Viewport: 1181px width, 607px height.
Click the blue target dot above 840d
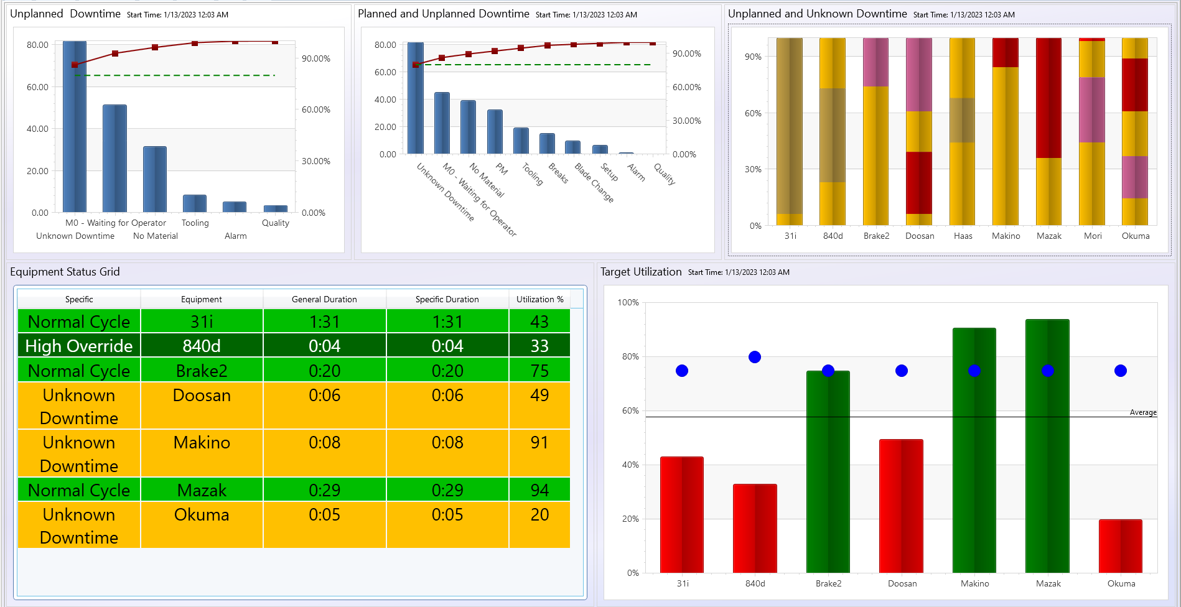tap(754, 357)
